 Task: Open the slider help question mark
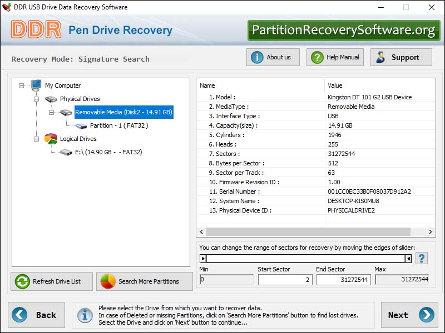click(422, 258)
